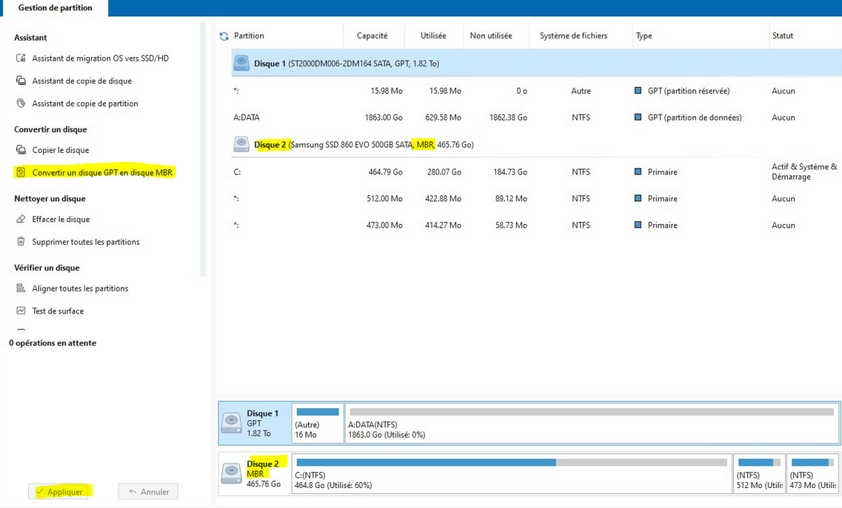842x508 pixels.
Task: Click the Appliquer button
Action: [x=59, y=492]
